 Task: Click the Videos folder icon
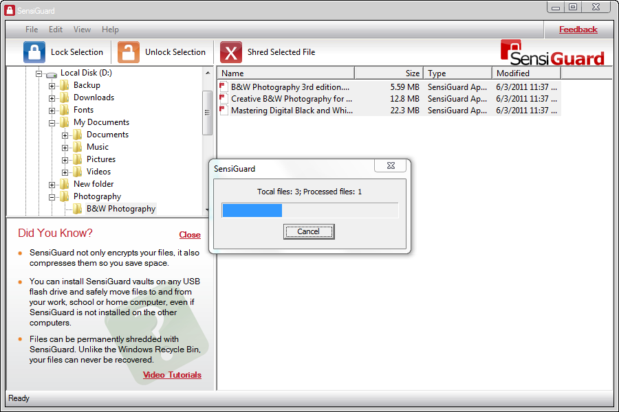coord(77,172)
